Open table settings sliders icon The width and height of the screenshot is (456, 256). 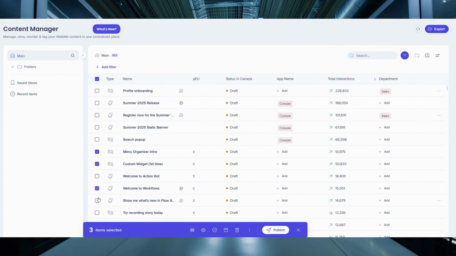pyautogui.click(x=437, y=55)
